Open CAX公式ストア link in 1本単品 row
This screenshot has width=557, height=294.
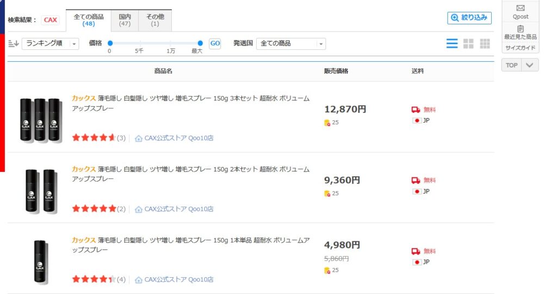(x=178, y=279)
